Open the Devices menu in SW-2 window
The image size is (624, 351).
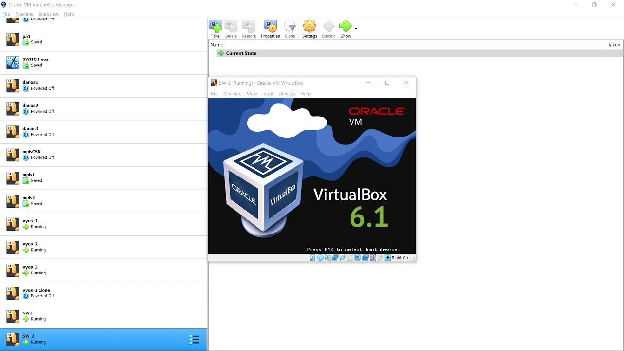pos(287,94)
